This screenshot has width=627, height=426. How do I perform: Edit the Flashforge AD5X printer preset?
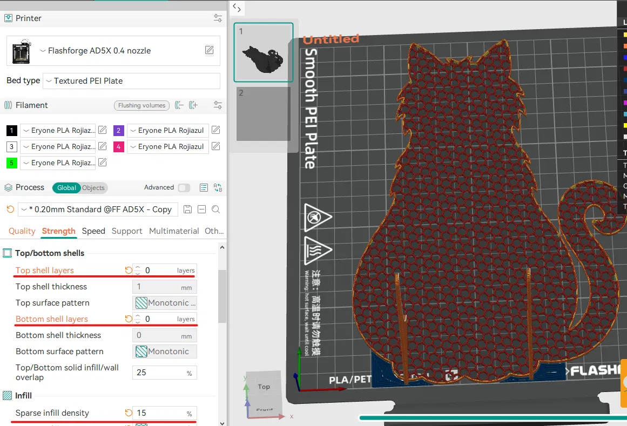click(x=209, y=50)
